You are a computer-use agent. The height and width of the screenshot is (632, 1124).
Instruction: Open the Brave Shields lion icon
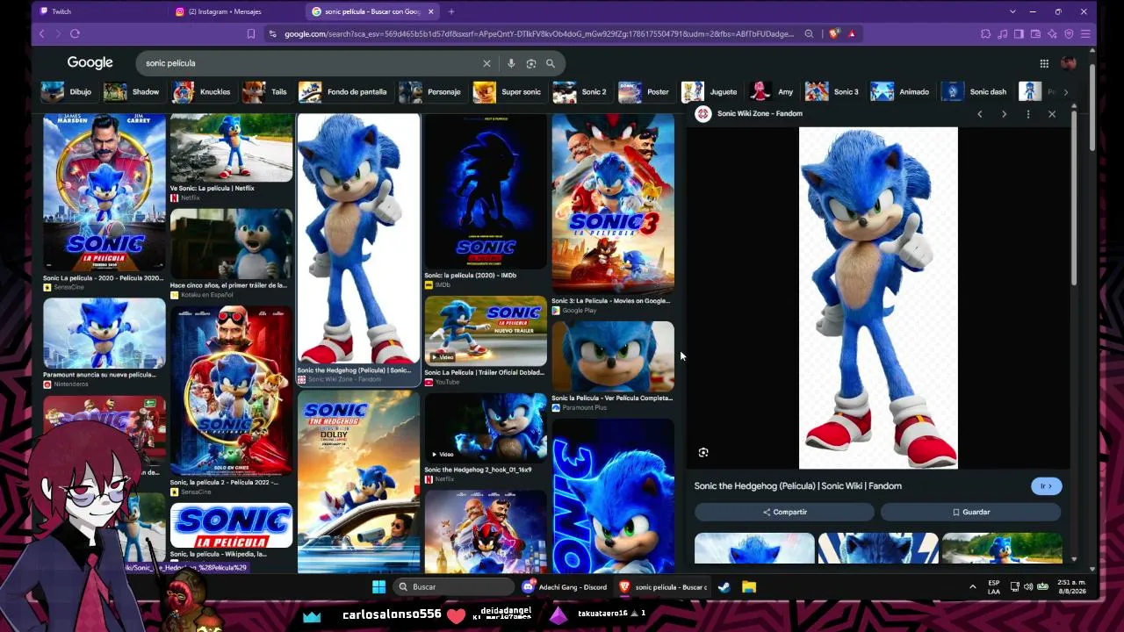coord(833,34)
